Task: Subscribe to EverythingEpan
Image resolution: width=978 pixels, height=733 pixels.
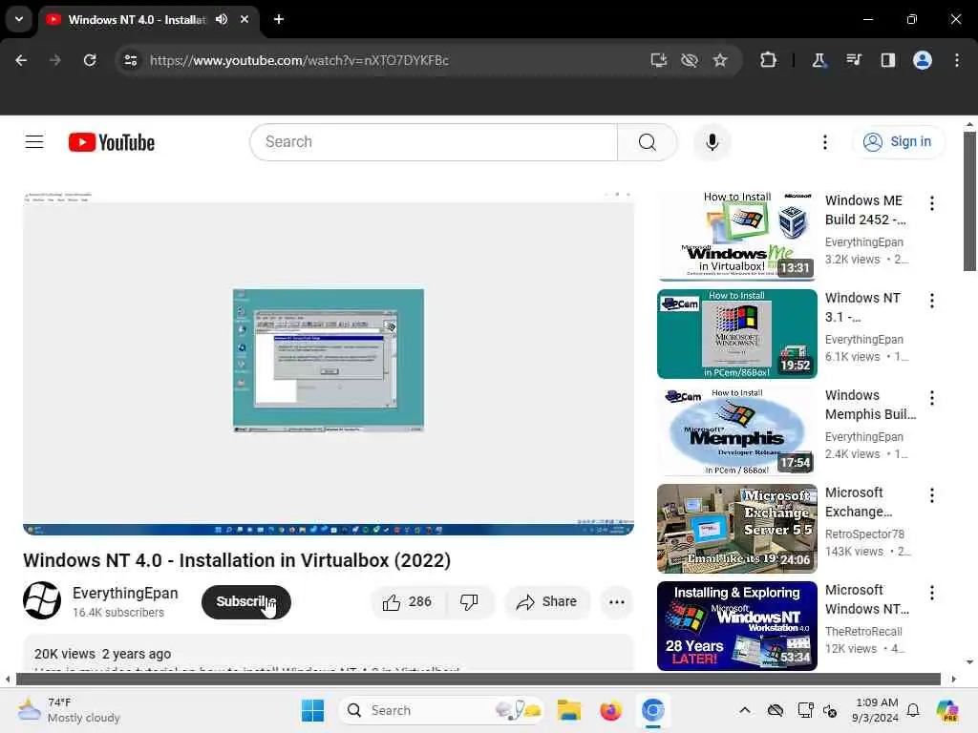Action: pyautogui.click(x=246, y=601)
